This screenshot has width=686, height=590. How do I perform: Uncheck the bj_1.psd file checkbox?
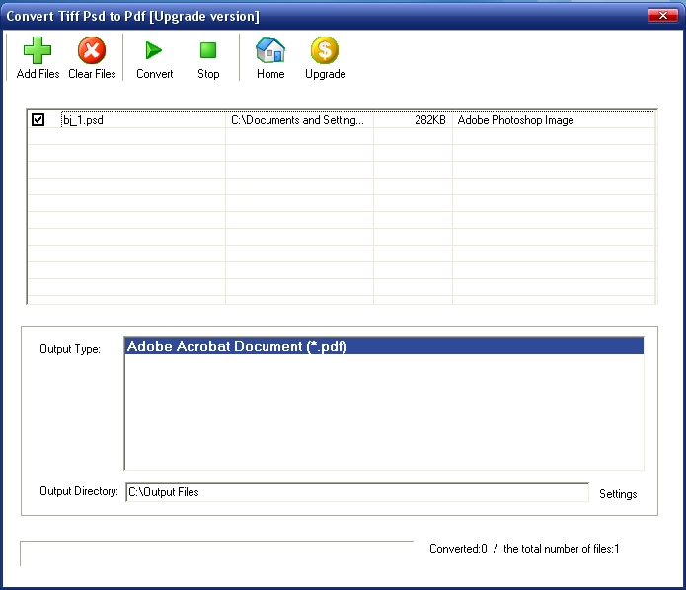tap(38, 119)
